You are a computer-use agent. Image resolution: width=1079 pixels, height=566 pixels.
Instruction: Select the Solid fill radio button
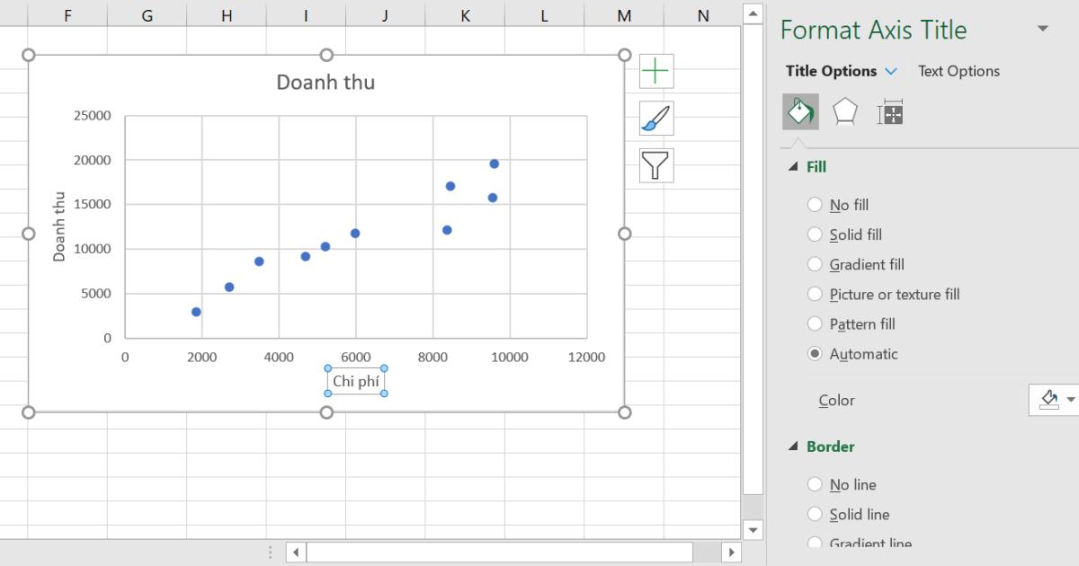click(x=816, y=234)
